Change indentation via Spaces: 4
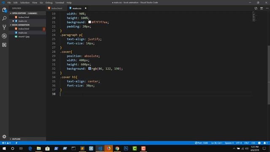Image resolution: width=270 pixels, height=152 pixels. click(x=229, y=143)
